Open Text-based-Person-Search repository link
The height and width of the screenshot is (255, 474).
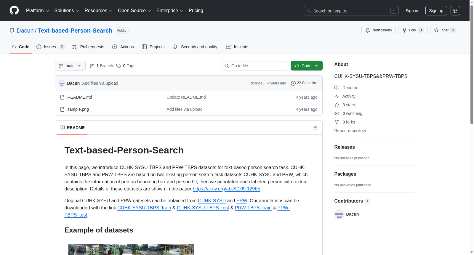75,31
